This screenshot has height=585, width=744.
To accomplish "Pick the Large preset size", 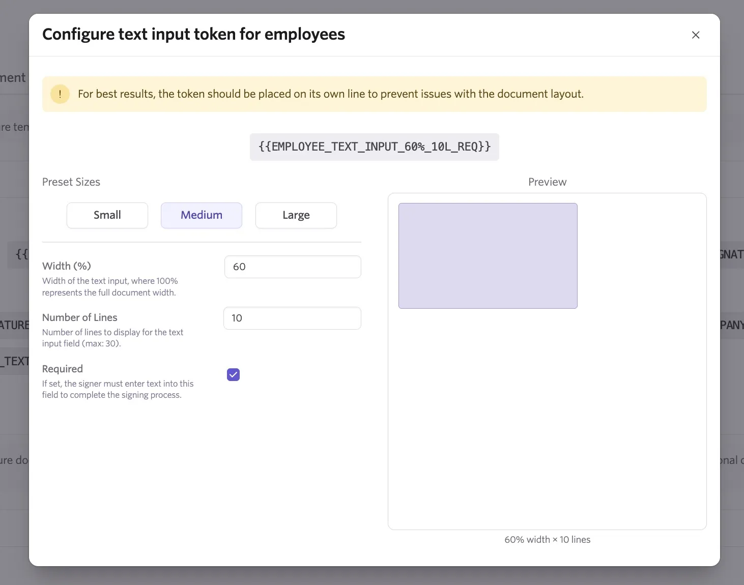I will [296, 215].
